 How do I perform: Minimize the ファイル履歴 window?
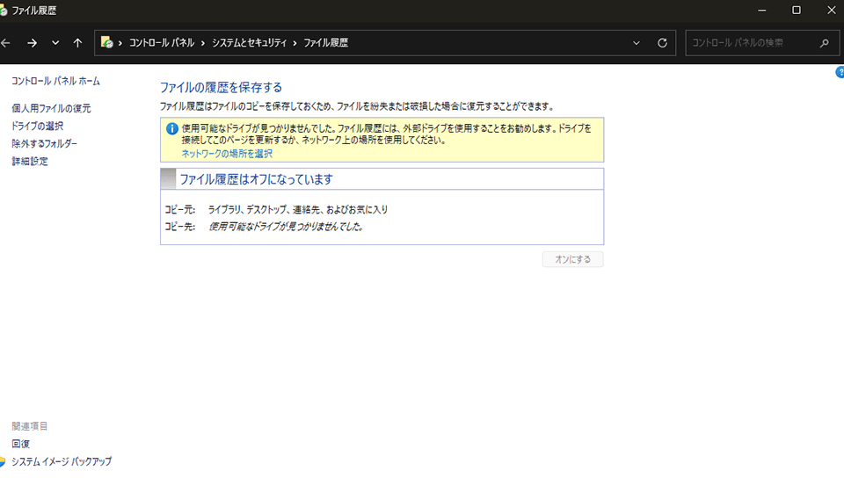[761, 11]
